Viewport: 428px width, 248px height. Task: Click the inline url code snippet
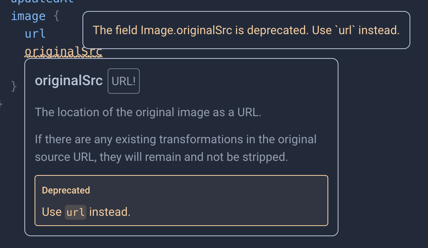75,212
